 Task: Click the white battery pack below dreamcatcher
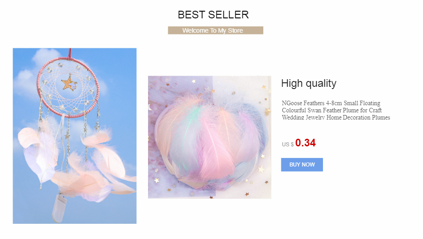(x=59, y=208)
